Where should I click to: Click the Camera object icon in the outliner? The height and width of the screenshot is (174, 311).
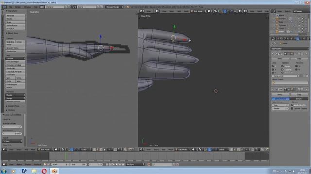point(277,19)
